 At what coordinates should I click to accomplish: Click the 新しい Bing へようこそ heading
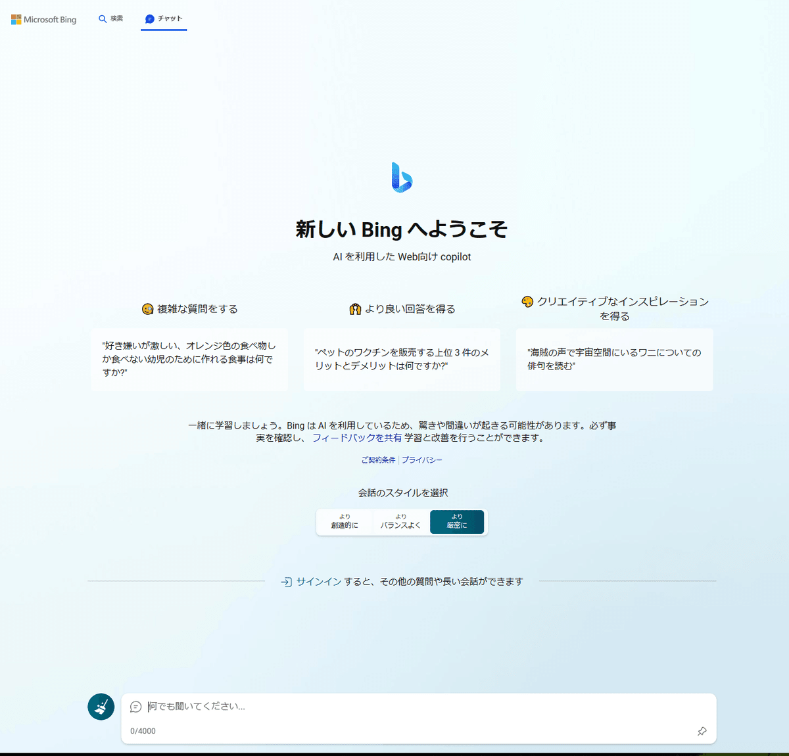[x=402, y=229]
